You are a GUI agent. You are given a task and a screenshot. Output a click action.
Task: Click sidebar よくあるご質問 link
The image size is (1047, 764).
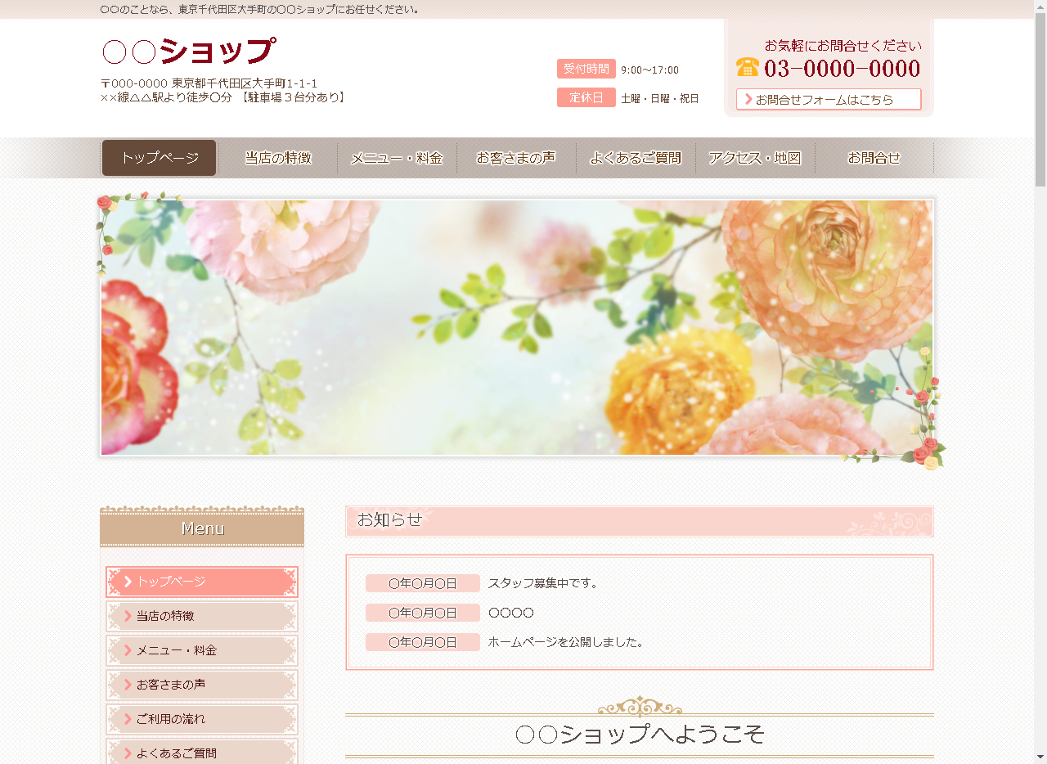point(202,753)
